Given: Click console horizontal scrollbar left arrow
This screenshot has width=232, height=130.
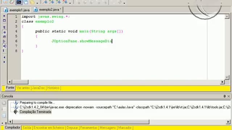Looking at the screenshot, I should (10, 122).
